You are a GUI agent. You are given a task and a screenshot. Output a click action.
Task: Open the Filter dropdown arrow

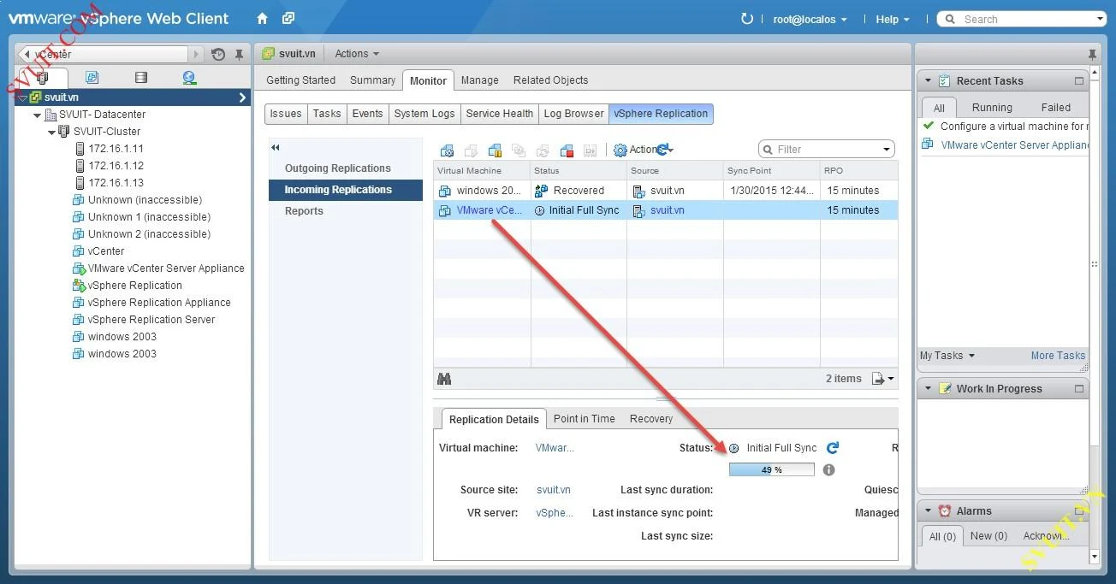(x=887, y=150)
